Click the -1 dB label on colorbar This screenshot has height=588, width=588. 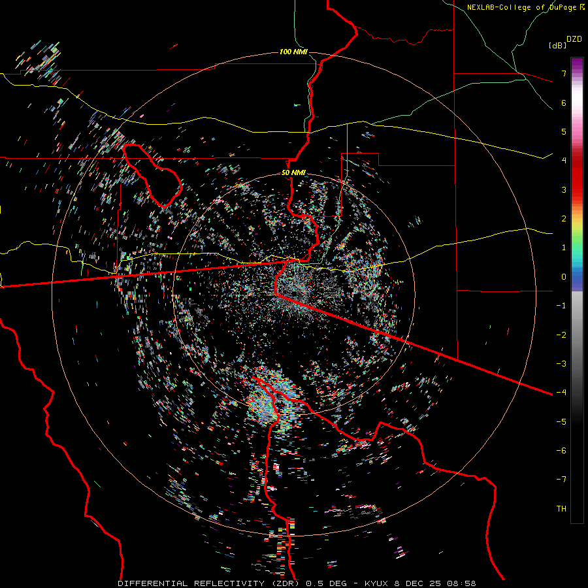(x=561, y=306)
